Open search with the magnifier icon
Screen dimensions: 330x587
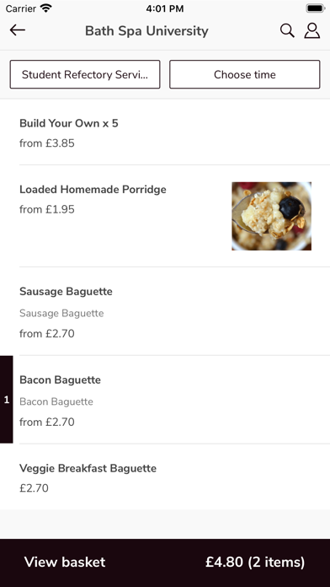(x=287, y=30)
